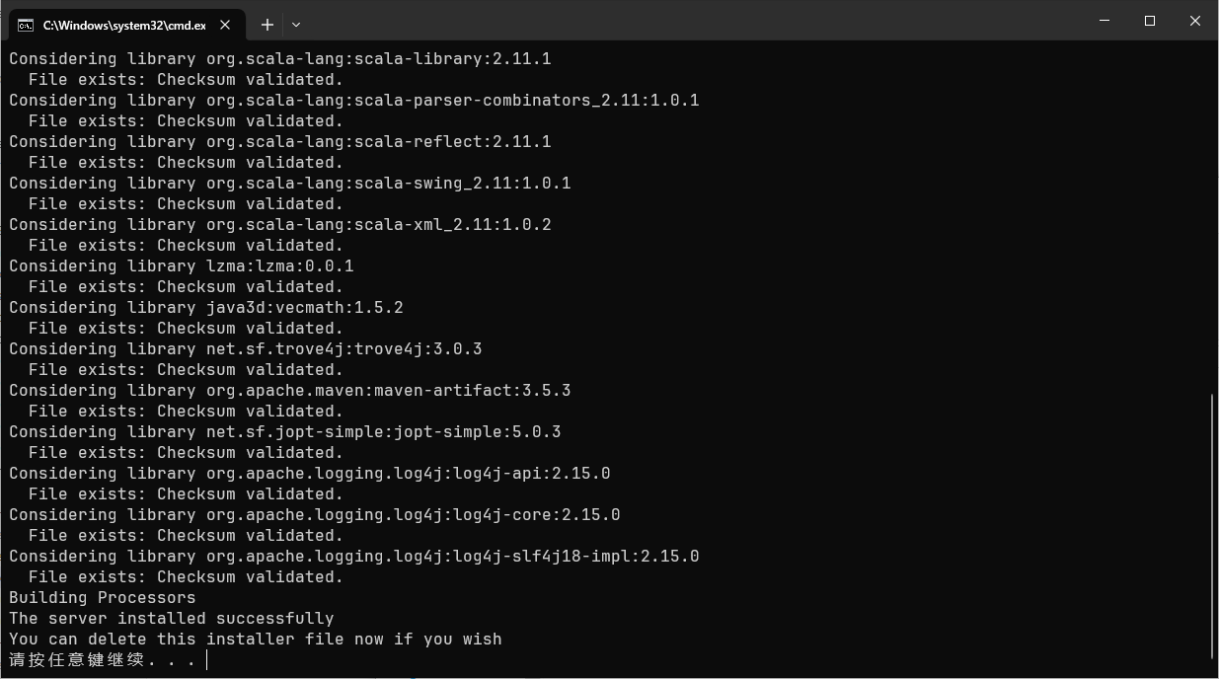Click the java3d:vecmath:1.5.2 library line

coord(206,308)
